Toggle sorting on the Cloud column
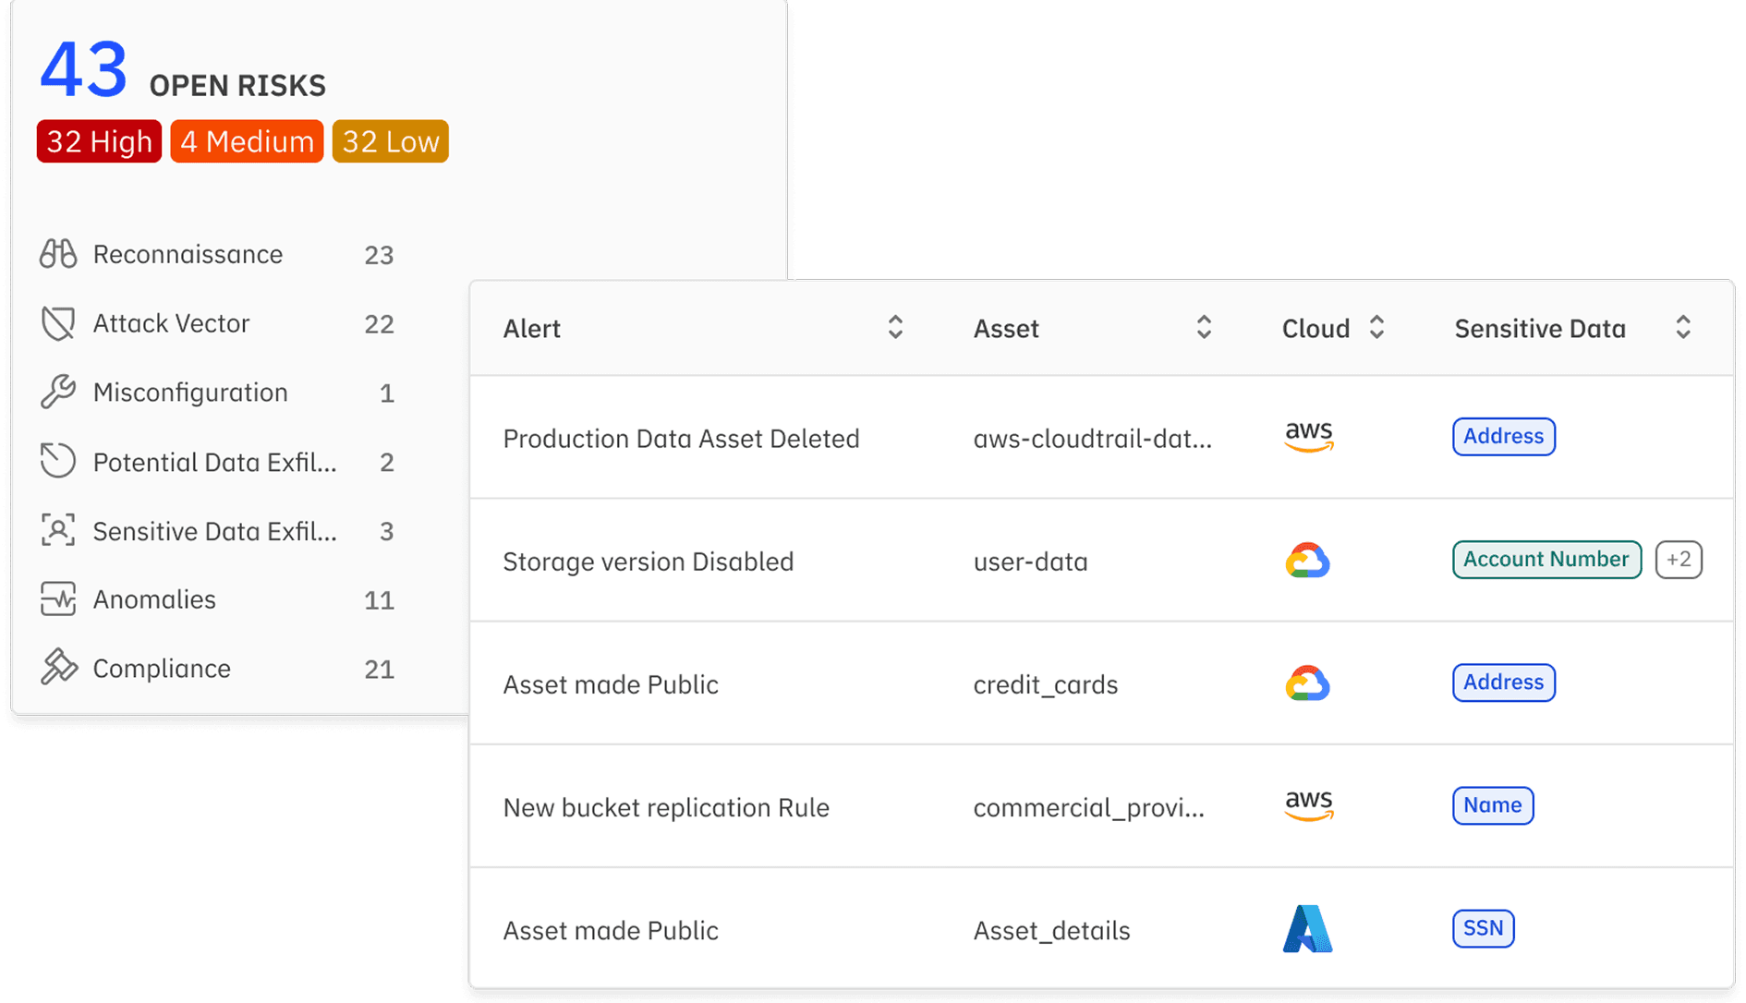1746x1003 pixels. pos(1376,327)
